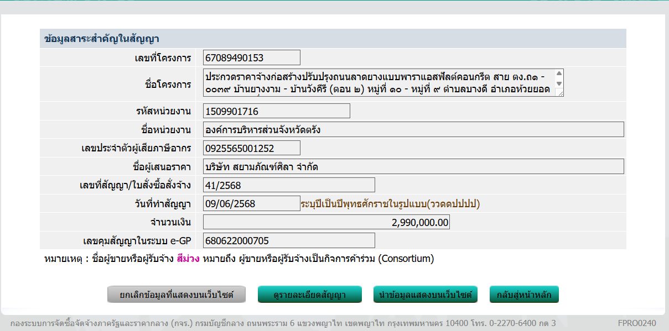
Task: Click the label จำนวนเงิน
Action: [x=170, y=223]
